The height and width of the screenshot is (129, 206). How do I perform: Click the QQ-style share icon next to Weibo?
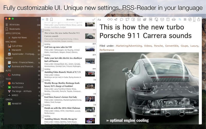pyautogui.click(x=151, y=20)
